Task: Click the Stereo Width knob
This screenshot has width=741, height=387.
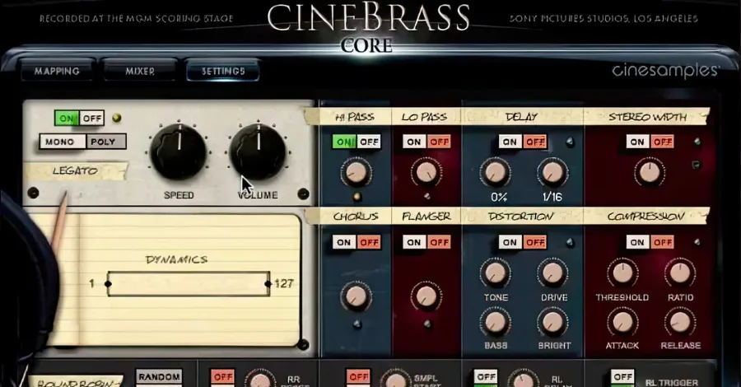Action: click(650, 172)
